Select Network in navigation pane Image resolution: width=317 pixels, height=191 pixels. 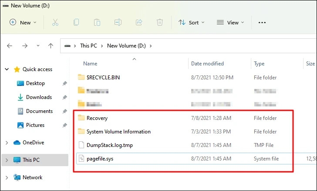pyautogui.click(x=32, y=177)
